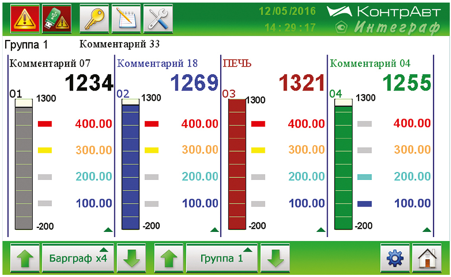This screenshot has height=277, width=451.
Task: Open the notepad journal icon
Action: point(126,19)
